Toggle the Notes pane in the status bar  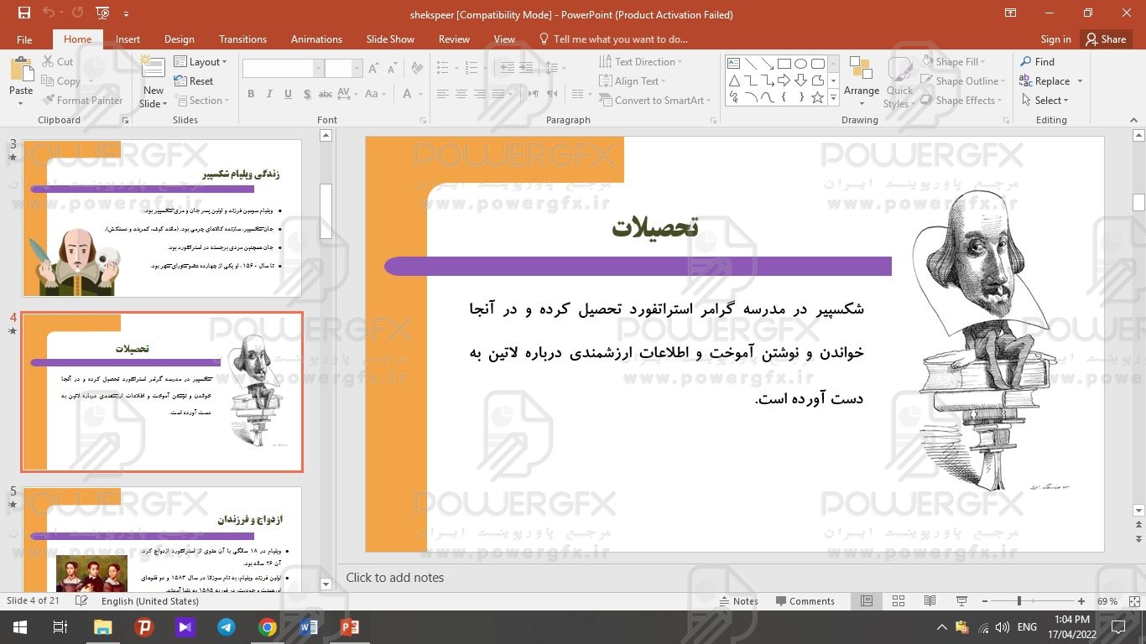tap(738, 601)
